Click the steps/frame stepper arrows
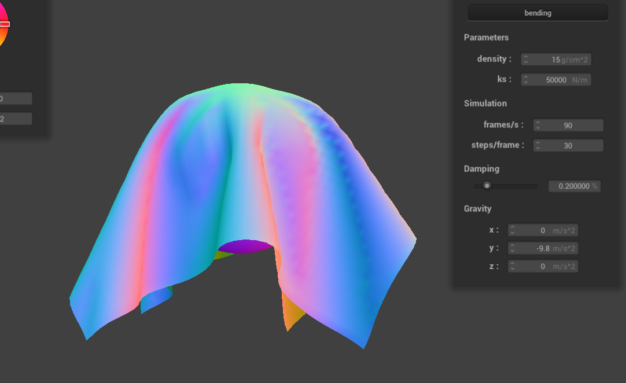The width and height of the screenshot is (626, 383). [537, 146]
